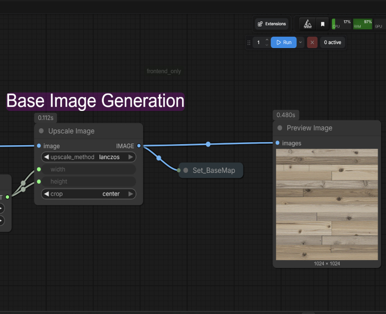Collapse the Preview Image node via its dot

coord(280,128)
